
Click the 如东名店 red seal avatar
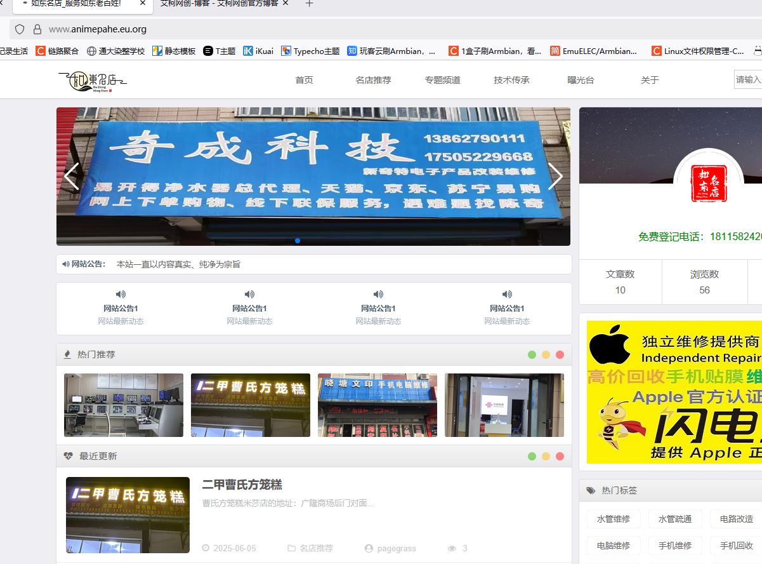[709, 184]
